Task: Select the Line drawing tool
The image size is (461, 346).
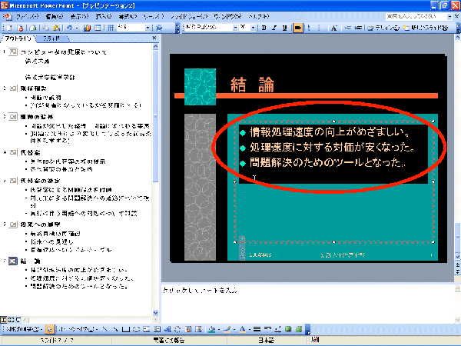Action: click(x=105, y=329)
